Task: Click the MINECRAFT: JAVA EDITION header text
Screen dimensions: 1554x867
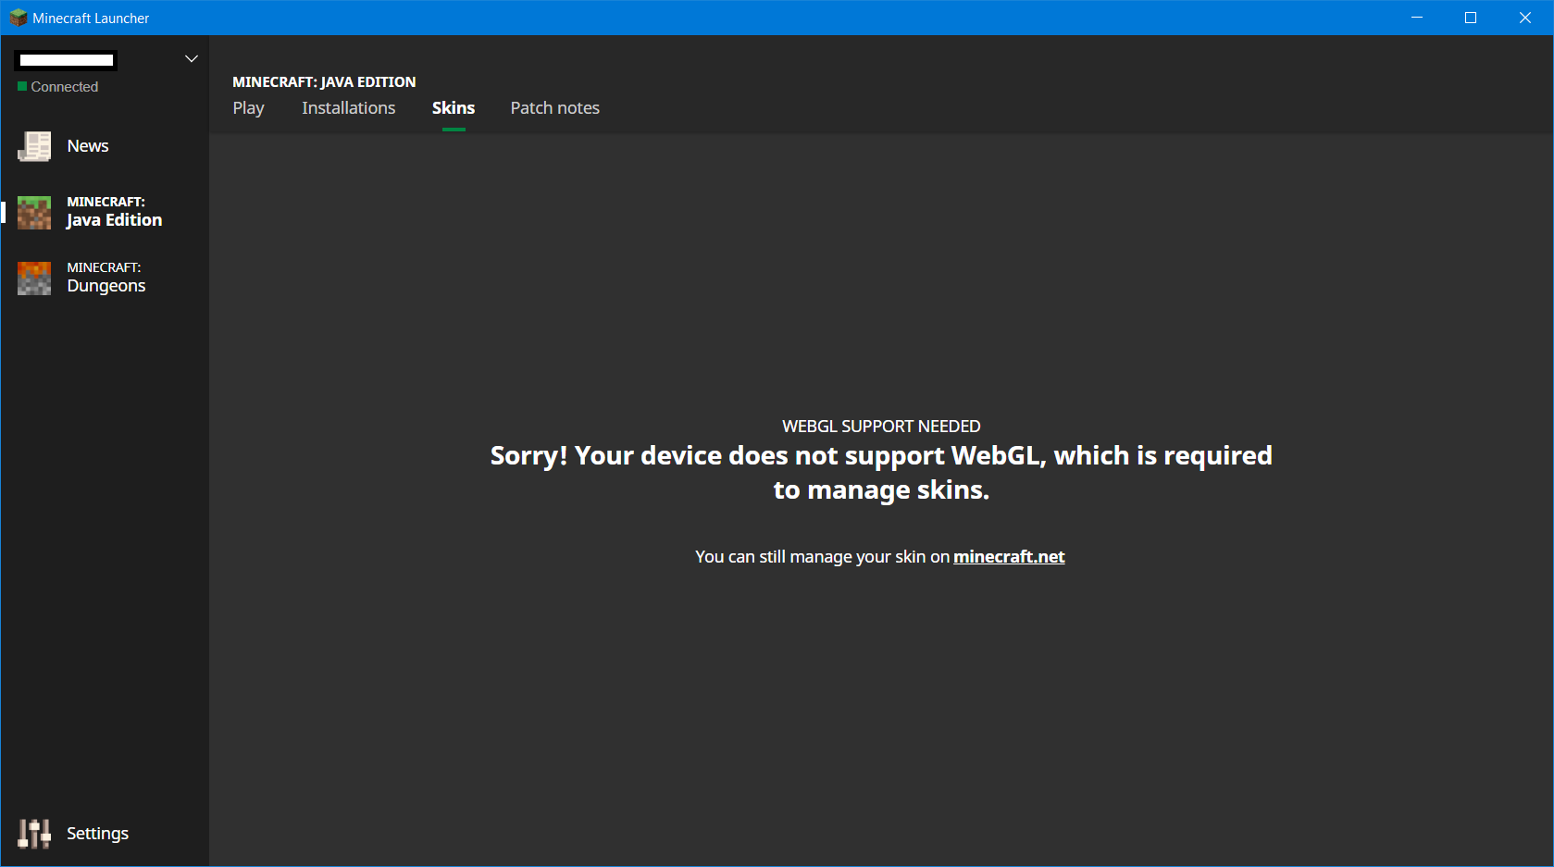Action: pyautogui.click(x=324, y=82)
